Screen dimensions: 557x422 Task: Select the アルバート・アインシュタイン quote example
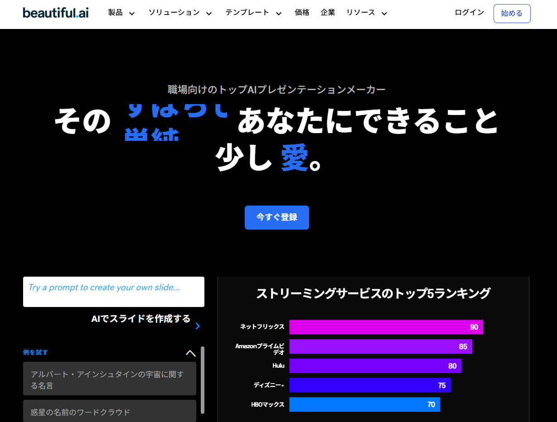110,379
